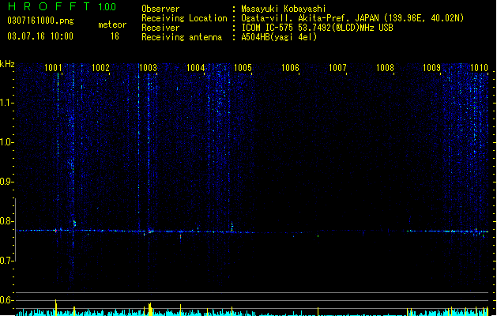
Task: Click the meteor count value 16
Action: coord(115,36)
